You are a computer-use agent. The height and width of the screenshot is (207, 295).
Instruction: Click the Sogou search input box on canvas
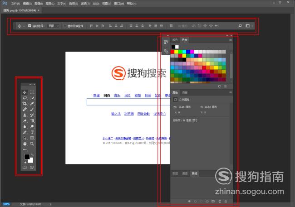pos(128,102)
